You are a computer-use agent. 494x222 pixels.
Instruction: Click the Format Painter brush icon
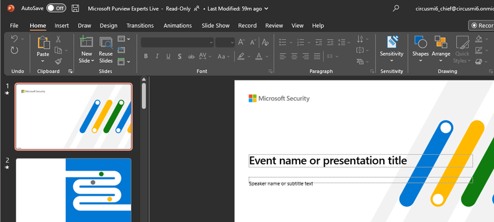point(58,61)
